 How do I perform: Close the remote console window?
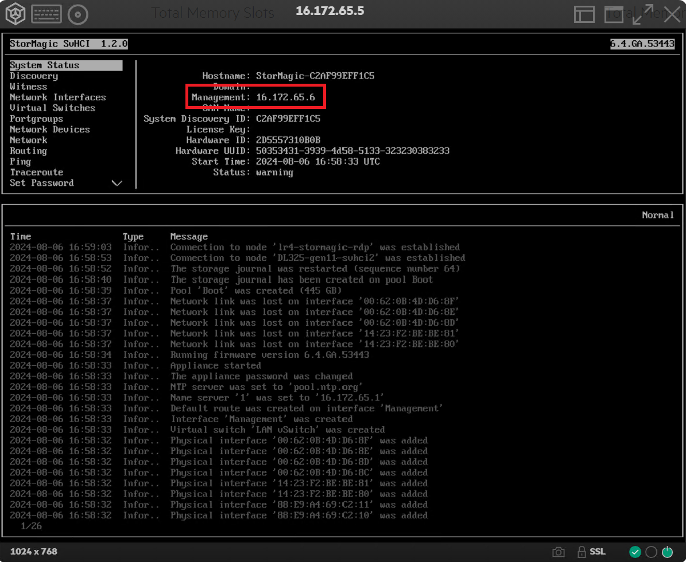pos(672,14)
